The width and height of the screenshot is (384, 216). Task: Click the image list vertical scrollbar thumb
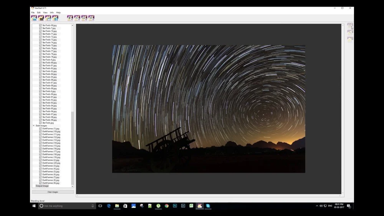pos(72,148)
